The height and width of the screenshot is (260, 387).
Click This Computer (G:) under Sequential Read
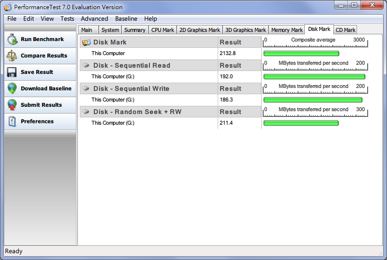point(113,76)
